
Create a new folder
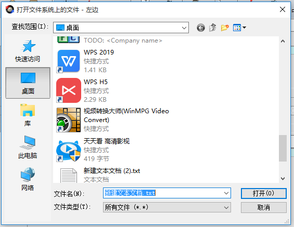click(225, 28)
